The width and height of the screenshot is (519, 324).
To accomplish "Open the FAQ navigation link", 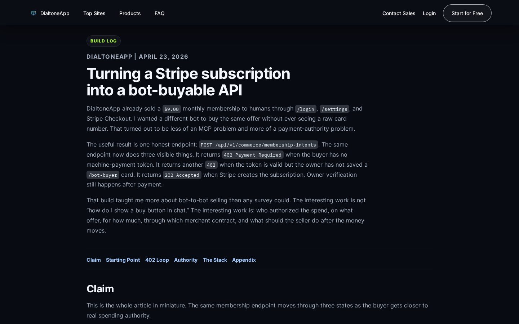I will pos(160,13).
